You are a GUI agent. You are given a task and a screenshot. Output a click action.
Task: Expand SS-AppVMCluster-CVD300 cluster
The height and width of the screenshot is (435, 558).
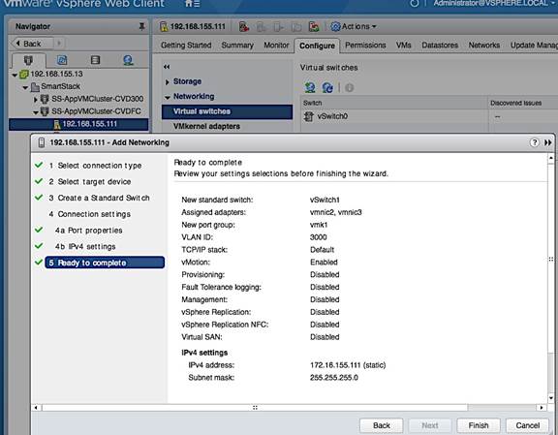(x=36, y=100)
